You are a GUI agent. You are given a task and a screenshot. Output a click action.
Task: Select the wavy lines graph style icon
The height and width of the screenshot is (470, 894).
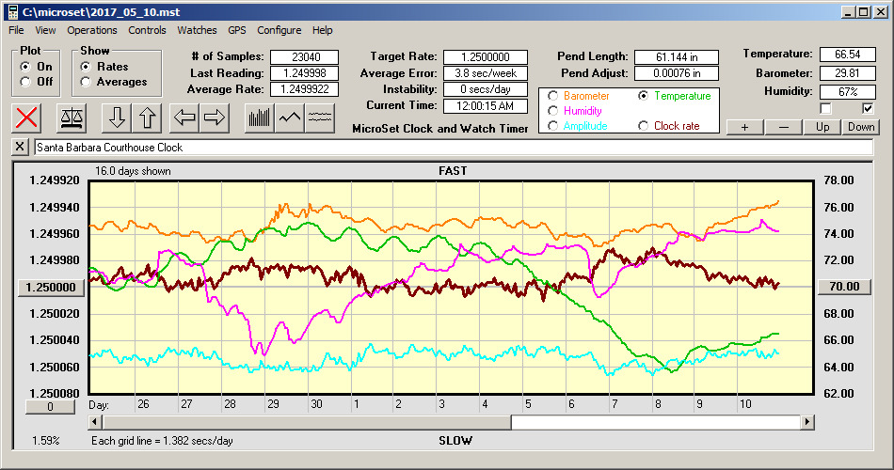pyautogui.click(x=320, y=117)
